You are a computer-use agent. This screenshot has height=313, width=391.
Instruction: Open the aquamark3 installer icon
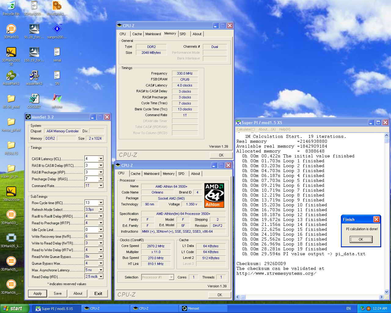coord(34,78)
